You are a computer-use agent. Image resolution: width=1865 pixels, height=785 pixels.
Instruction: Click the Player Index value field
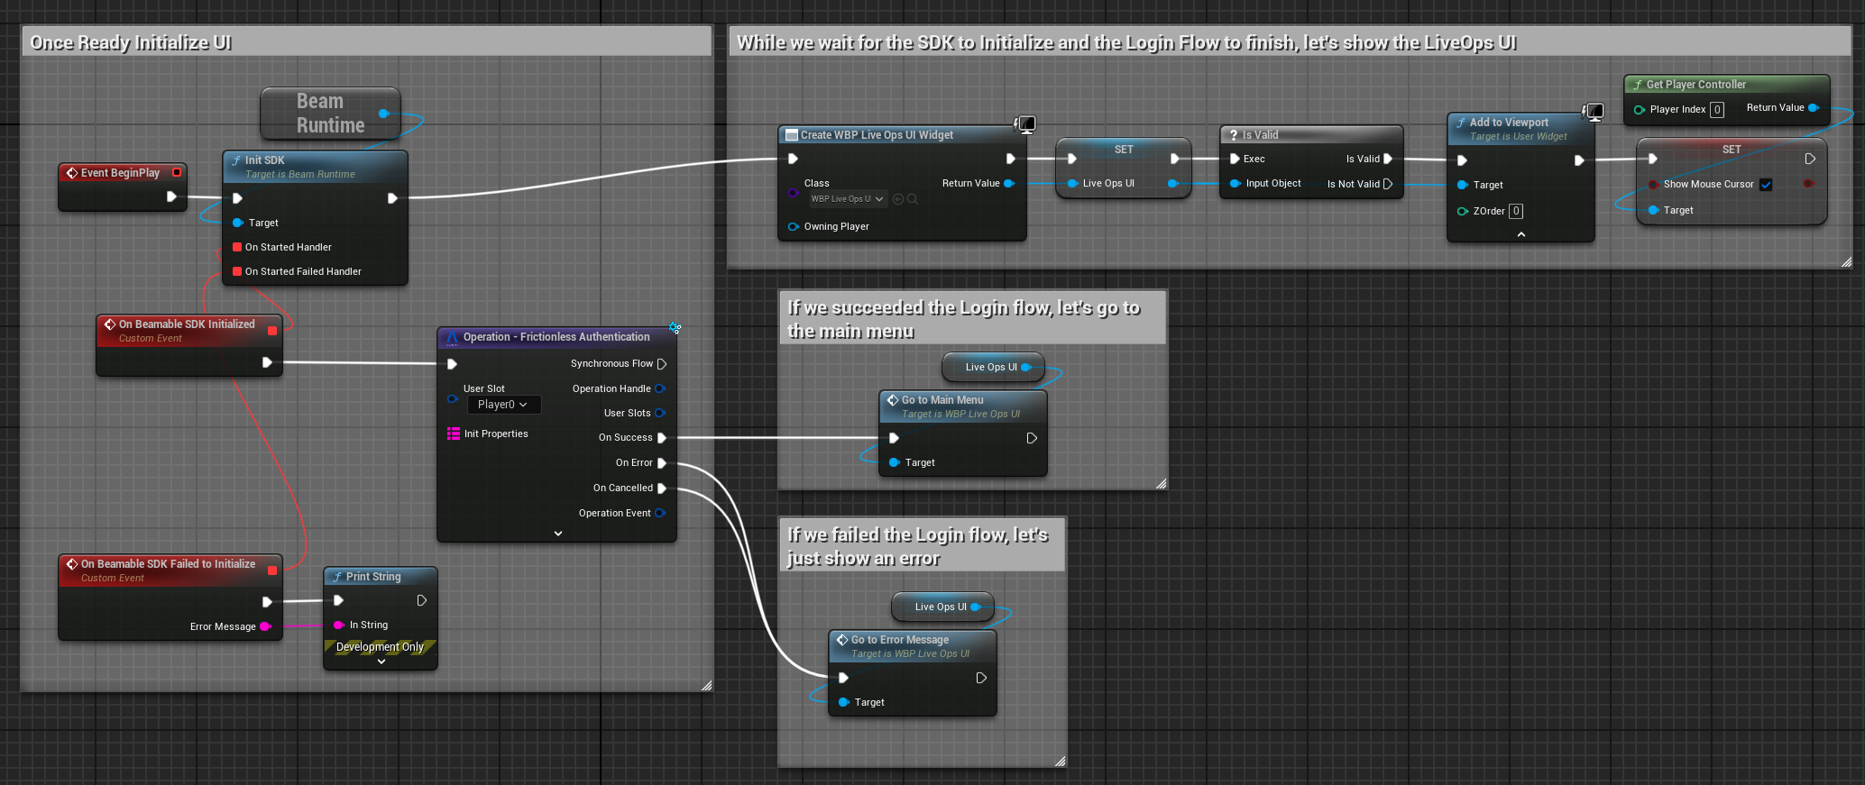1717,110
